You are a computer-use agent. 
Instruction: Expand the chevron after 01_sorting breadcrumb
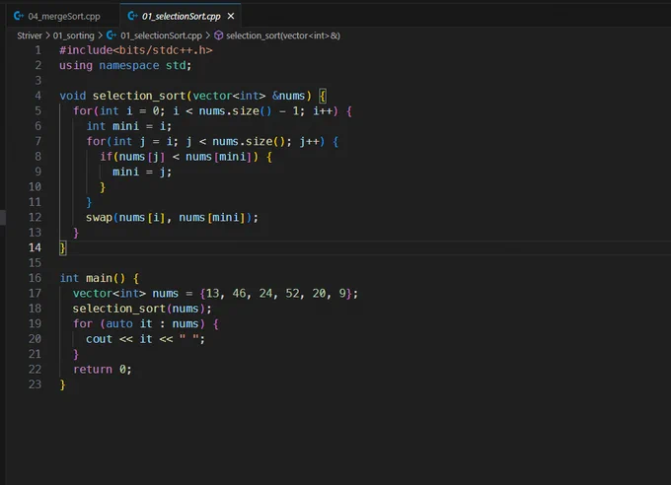click(100, 35)
